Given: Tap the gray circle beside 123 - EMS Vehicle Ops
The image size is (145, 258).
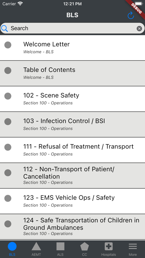Looking at the screenshot, I should click(x=8, y=198).
